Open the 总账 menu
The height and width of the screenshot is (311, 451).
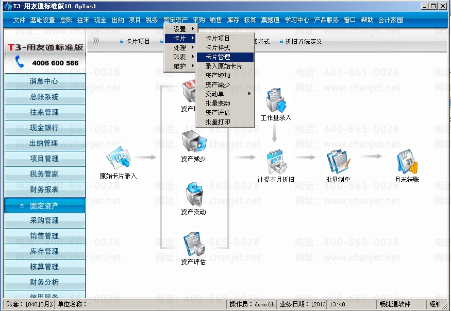point(66,20)
